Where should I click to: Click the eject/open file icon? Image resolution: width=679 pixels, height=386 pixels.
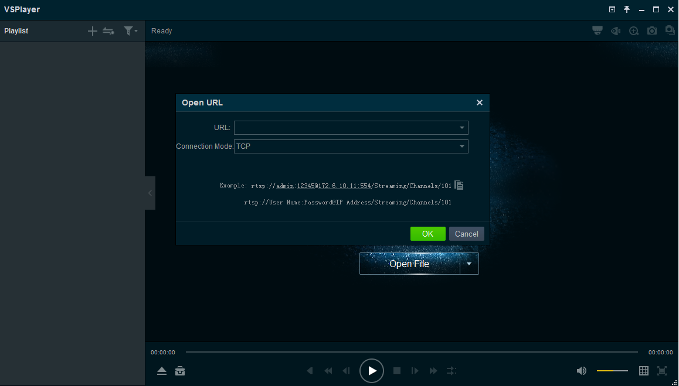[162, 371]
